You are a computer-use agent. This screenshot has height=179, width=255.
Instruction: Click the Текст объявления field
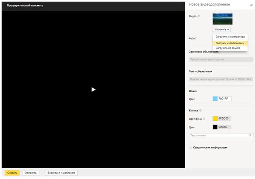pyautogui.click(x=221, y=79)
